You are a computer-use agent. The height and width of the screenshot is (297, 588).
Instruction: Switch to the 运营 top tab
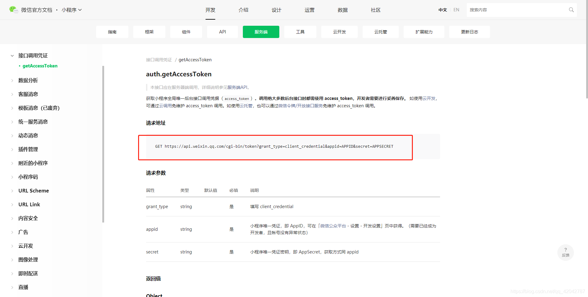pyautogui.click(x=310, y=10)
